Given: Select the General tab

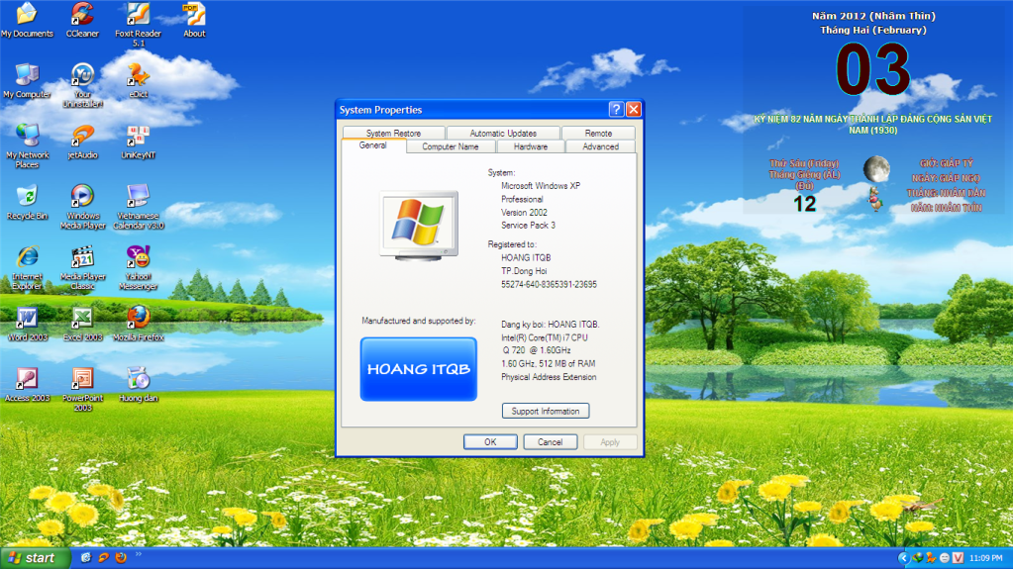Looking at the screenshot, I should tap(372, 146).
